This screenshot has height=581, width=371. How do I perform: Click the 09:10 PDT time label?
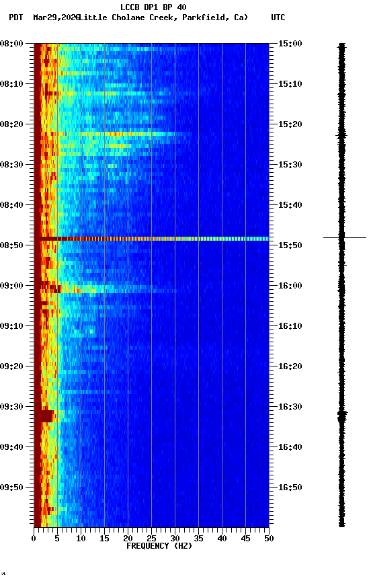(11, 326)
